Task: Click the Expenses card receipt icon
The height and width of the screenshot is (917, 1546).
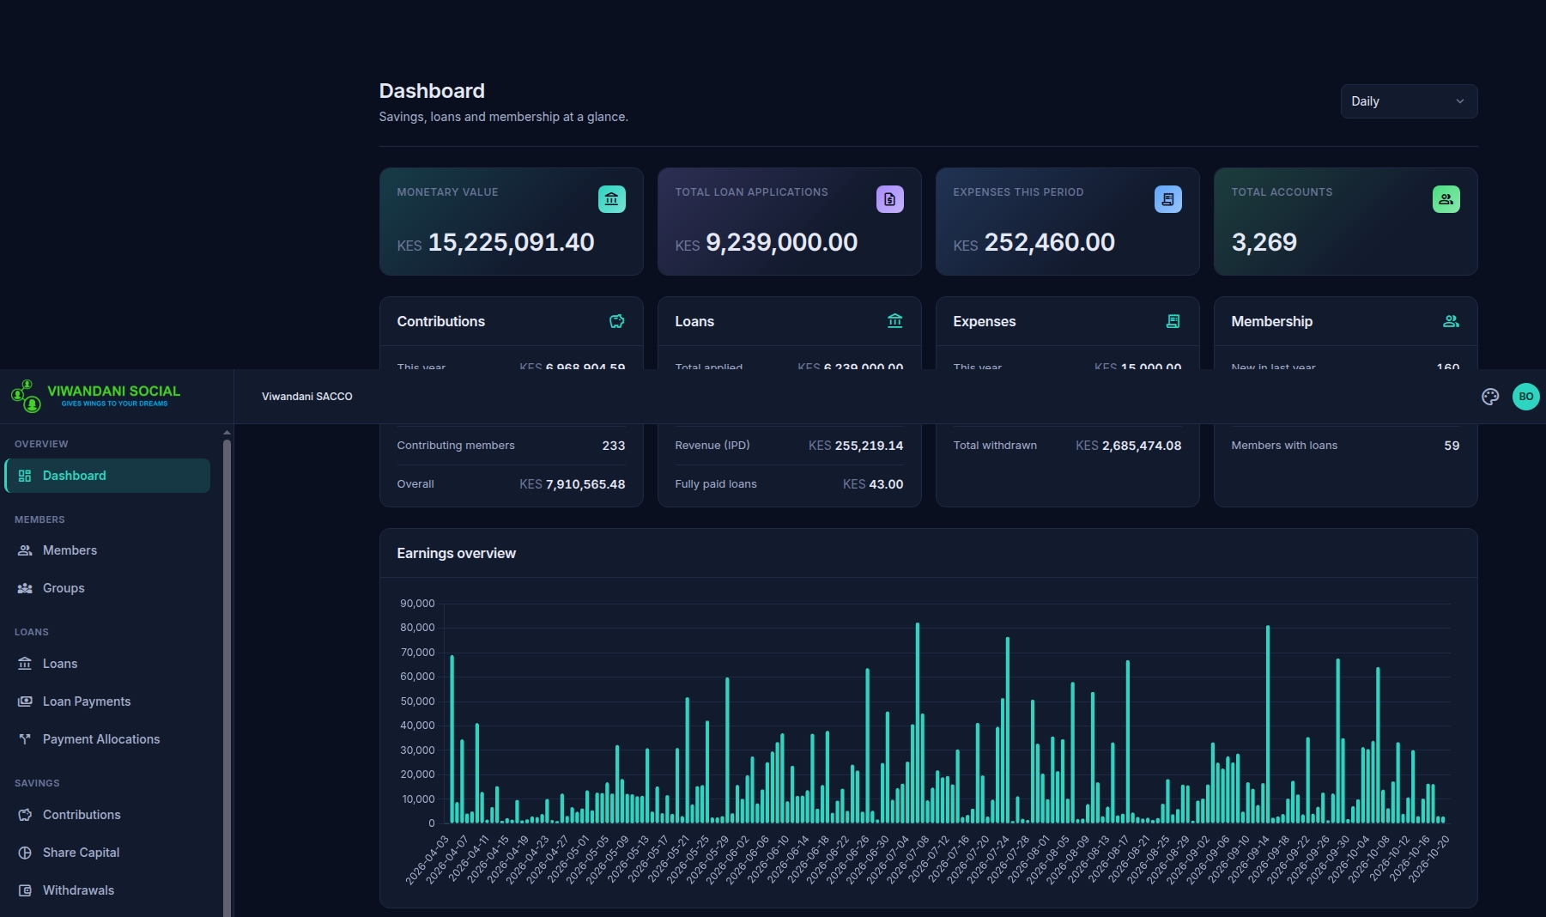Action: (x=1173, y=321)
